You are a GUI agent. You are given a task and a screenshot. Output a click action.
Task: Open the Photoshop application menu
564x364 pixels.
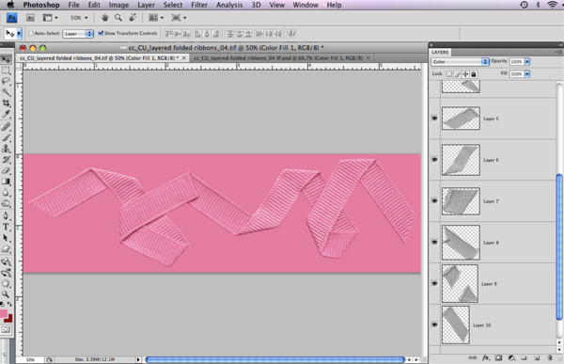point(41,5)
